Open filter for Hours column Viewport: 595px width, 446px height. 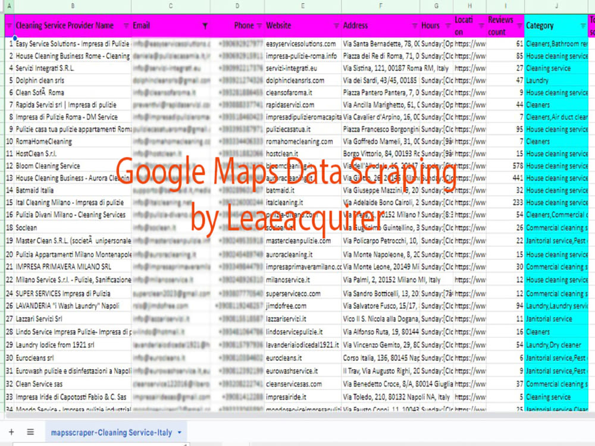point(448,26)
